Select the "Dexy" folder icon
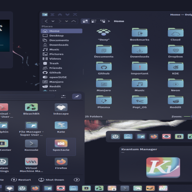 [x=104, y=32]
